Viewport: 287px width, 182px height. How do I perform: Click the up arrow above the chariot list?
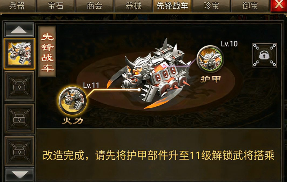click(x=19, y=30)
